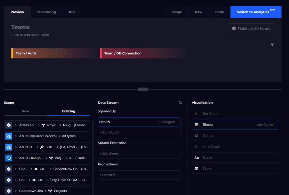Click the key icon beside Sub...

(x=42, y=147)
